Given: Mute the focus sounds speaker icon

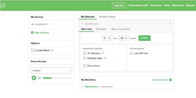Looking at the screenshot, I should tap(39, 78).
